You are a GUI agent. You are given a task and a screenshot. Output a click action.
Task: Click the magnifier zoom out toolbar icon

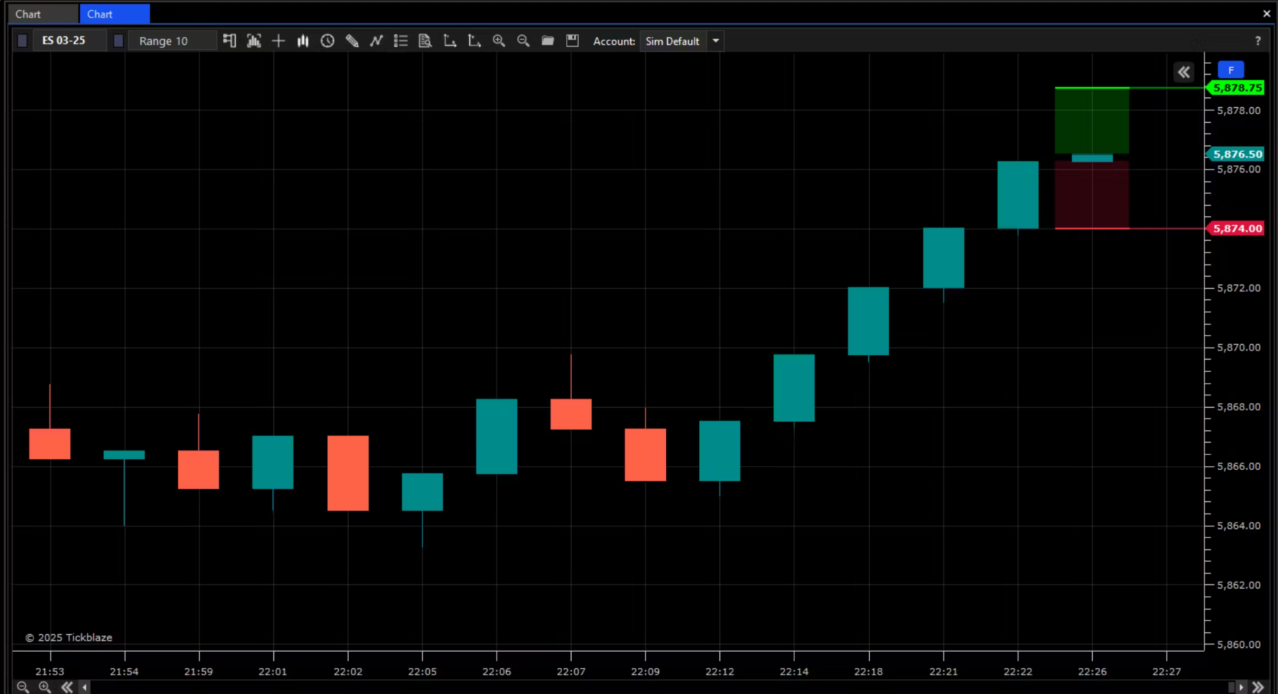coord(523,41)
